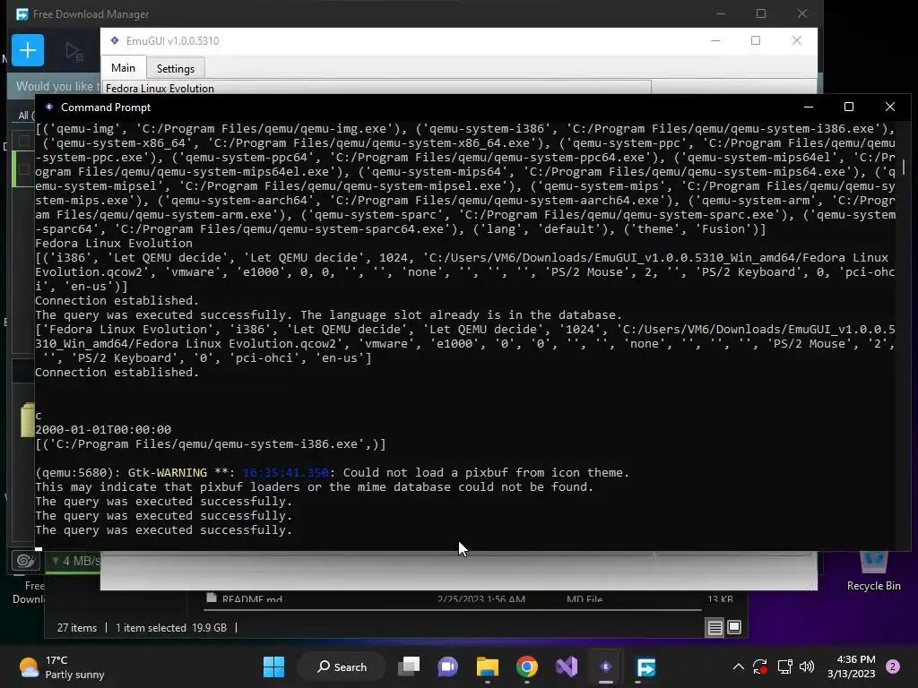Open the weather widget showing 17°C

coord(62,666)
